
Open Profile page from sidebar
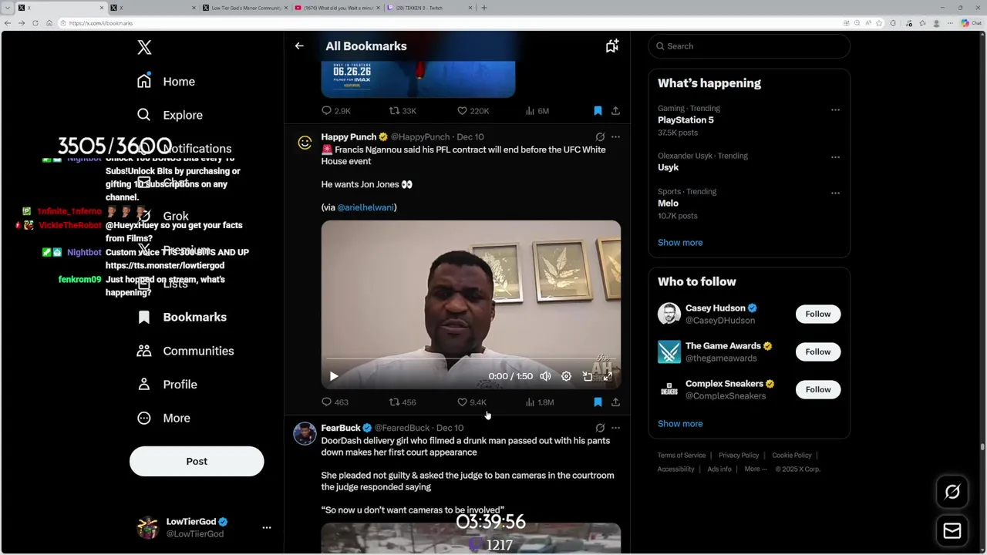(x=167, y=384)
